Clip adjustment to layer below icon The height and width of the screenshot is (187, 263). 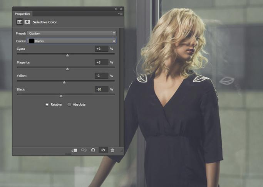pyautogui.click(x=74, y=150)
